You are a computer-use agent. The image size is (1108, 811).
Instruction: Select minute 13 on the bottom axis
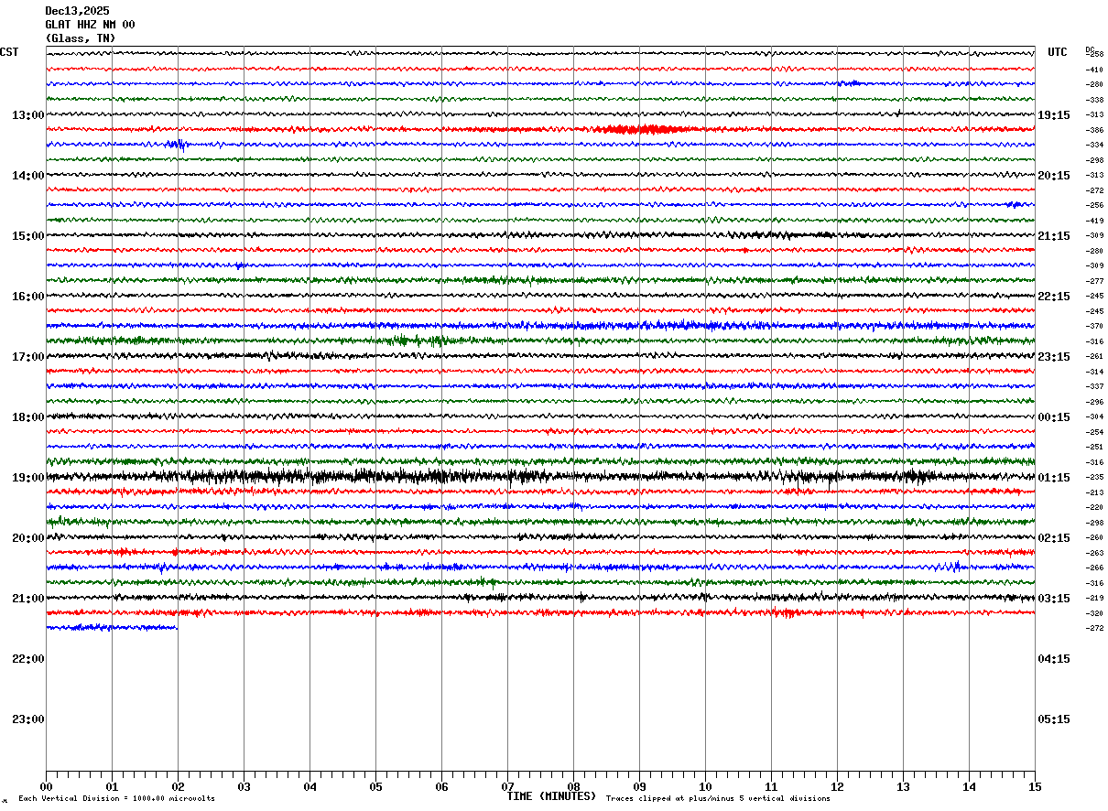coord(903,786)
